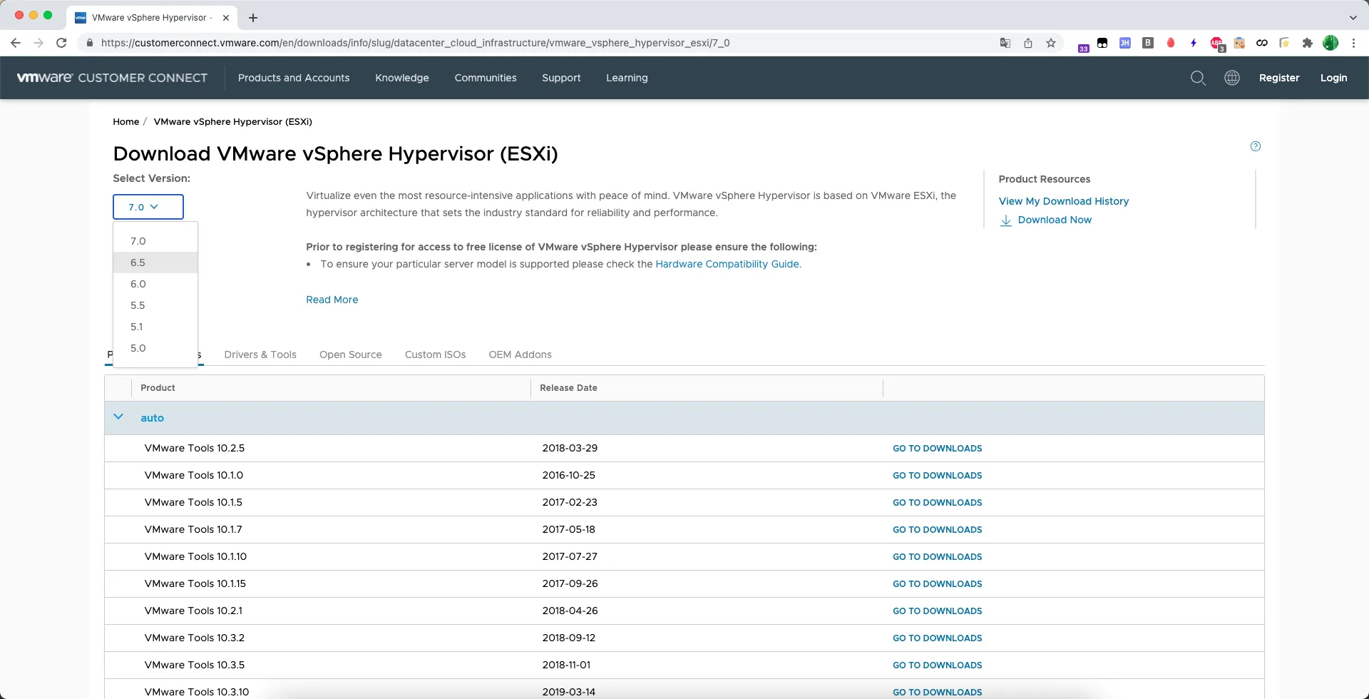1369x699 pixels.
Task: Click the browser back arrow
Action: 16,43
